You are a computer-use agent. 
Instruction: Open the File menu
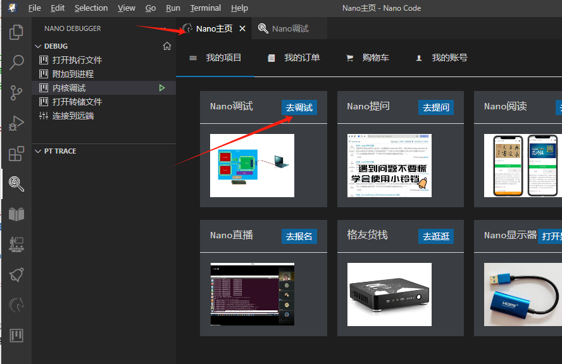click(34, 8)
